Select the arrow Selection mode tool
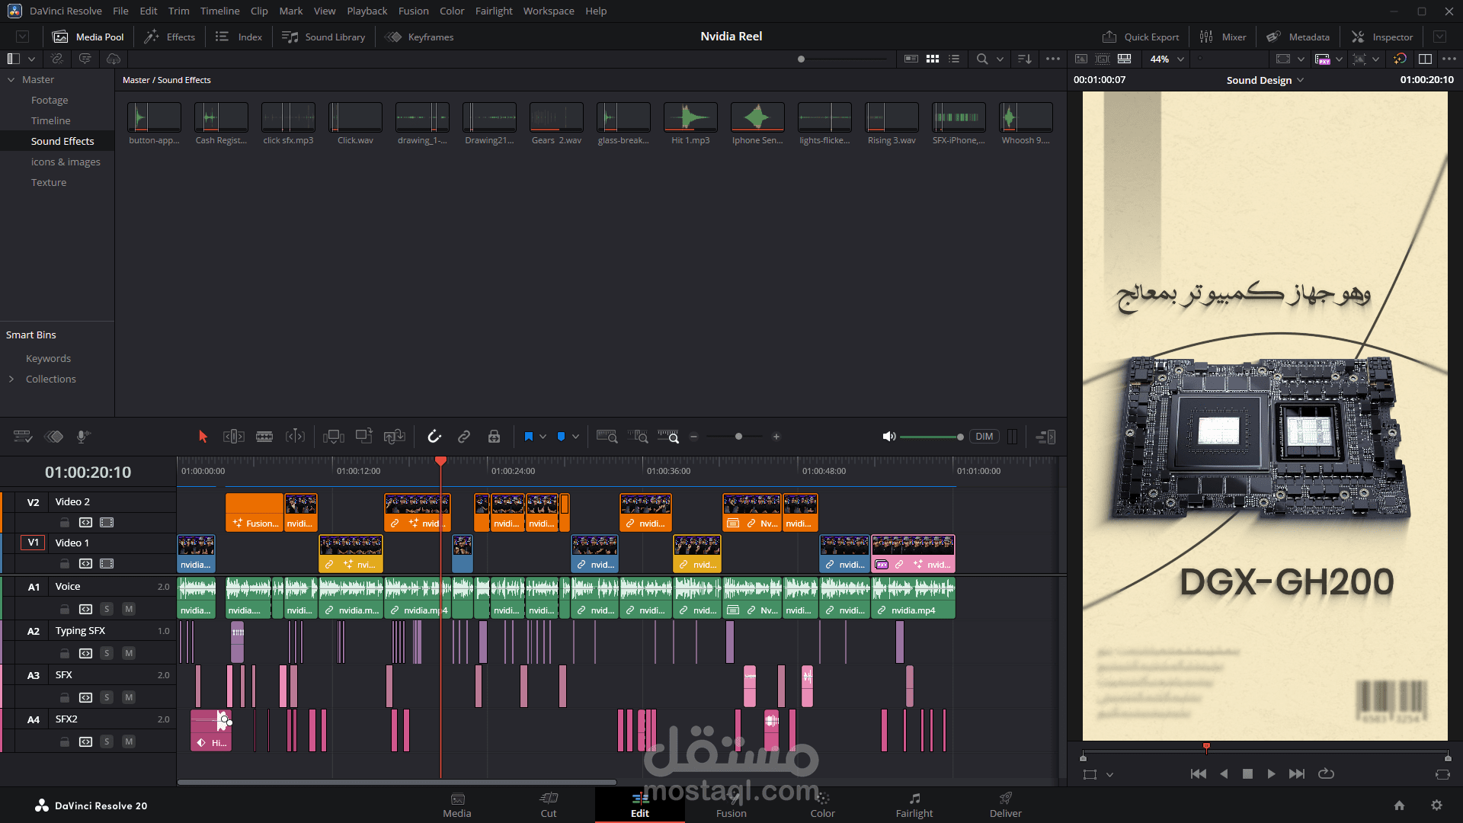The image size is (1463, 823). tap(203, 437)
